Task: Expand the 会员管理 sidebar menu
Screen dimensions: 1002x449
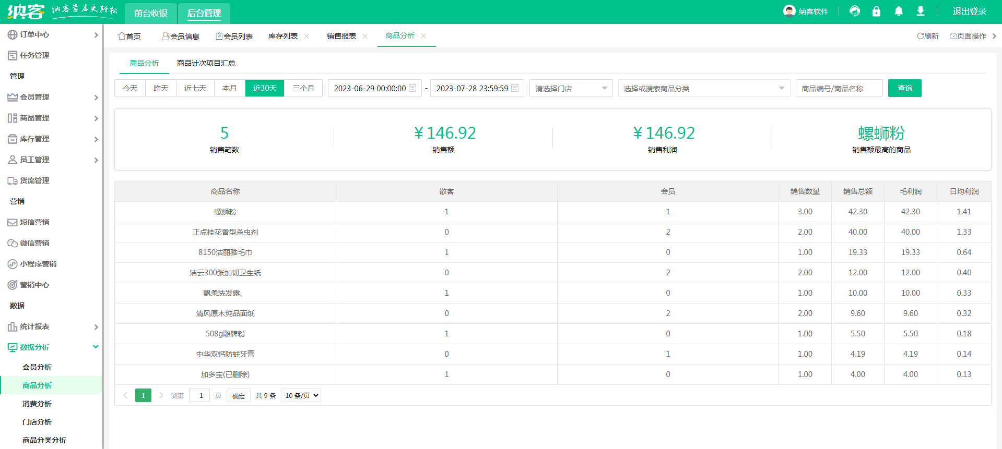Action: coord(52,97)
